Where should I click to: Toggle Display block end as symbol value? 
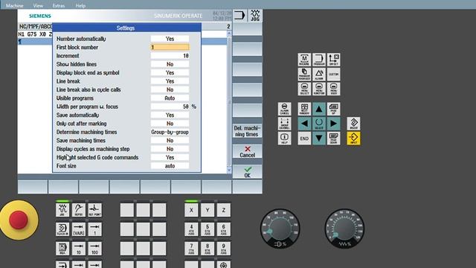click(170, 73)
